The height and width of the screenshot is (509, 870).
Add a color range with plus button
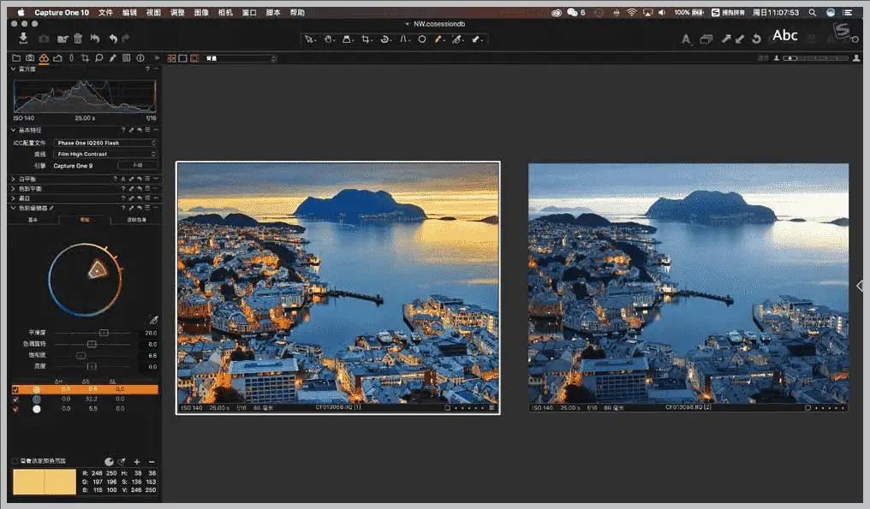[137, 462]
